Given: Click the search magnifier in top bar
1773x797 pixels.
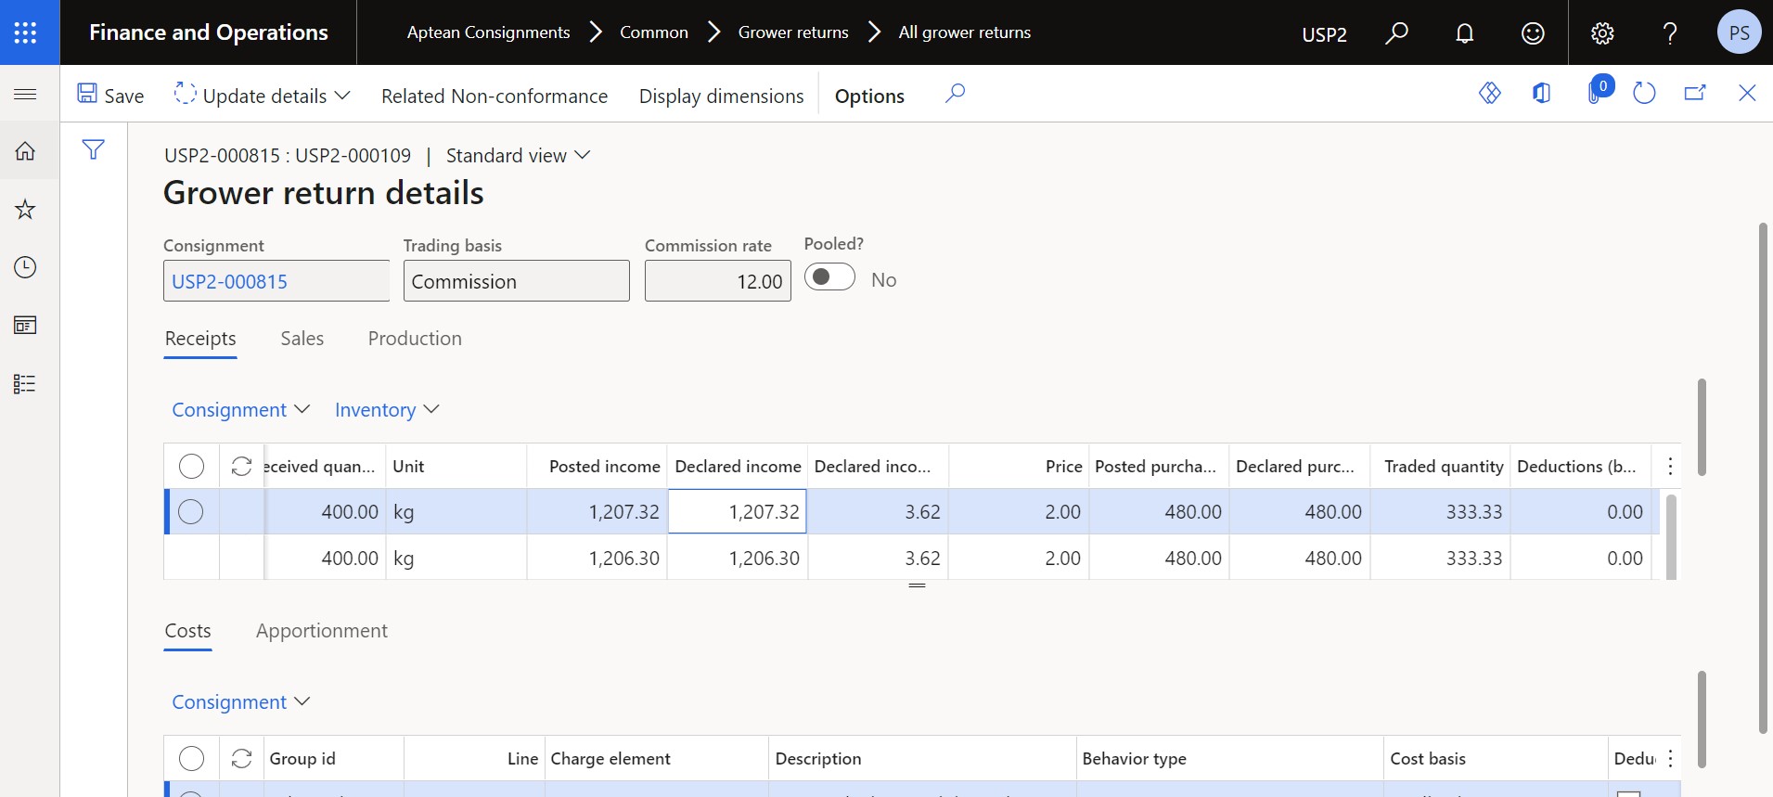Looking at the screenshot, I should point(1396,33).
